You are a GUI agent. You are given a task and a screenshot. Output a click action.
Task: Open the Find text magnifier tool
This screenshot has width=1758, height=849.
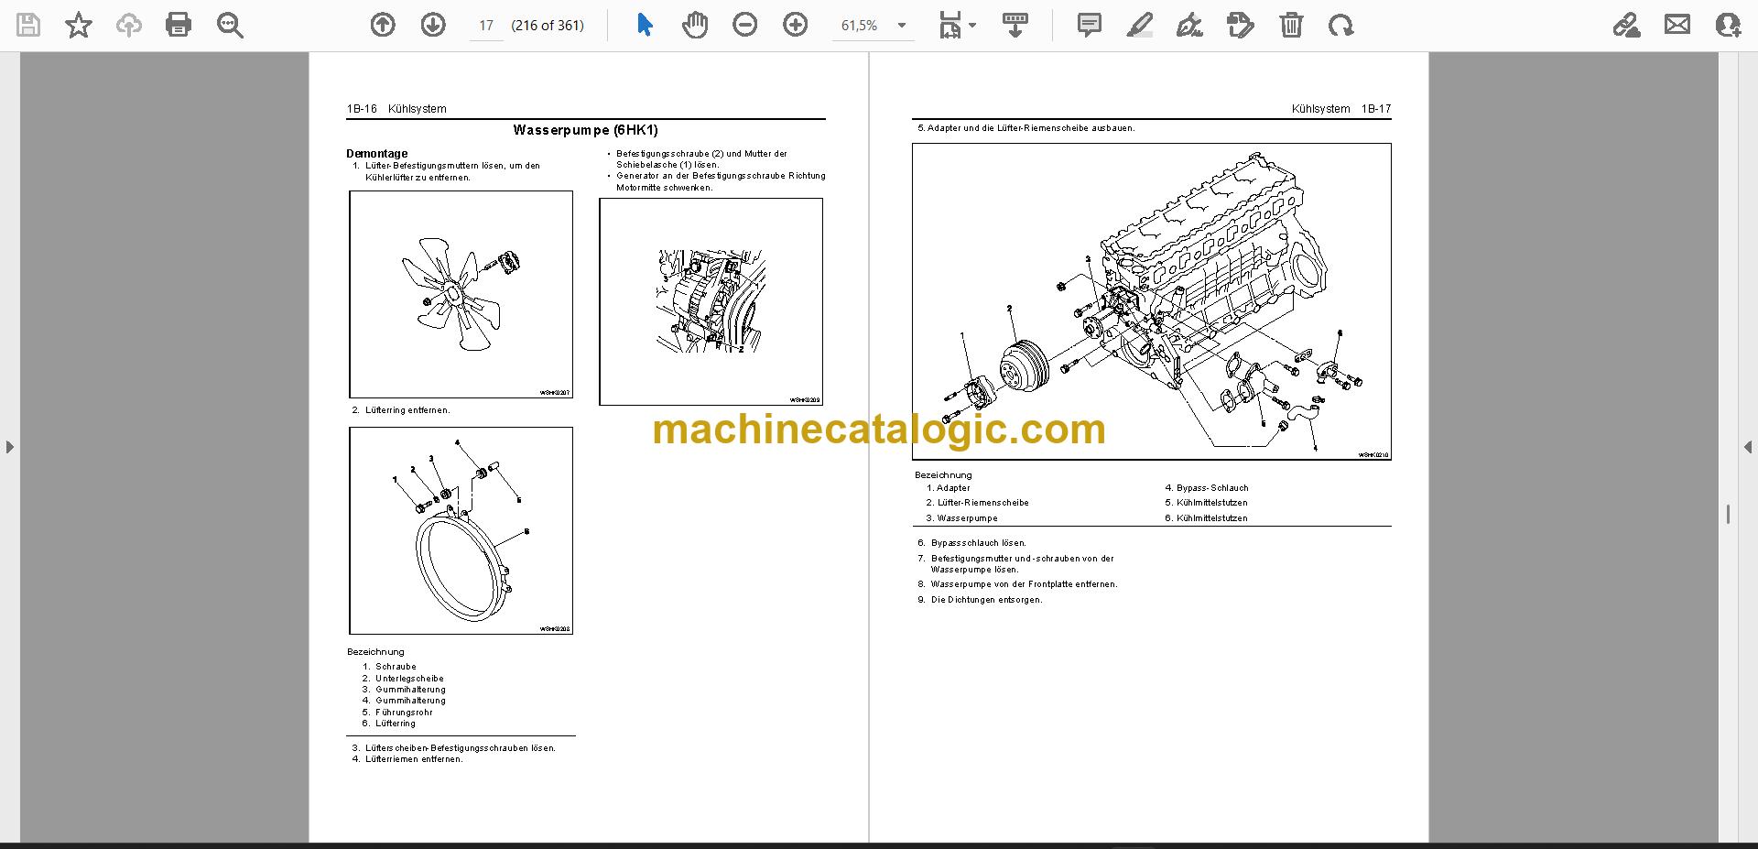pyautogui.click(x=230, y=25)
